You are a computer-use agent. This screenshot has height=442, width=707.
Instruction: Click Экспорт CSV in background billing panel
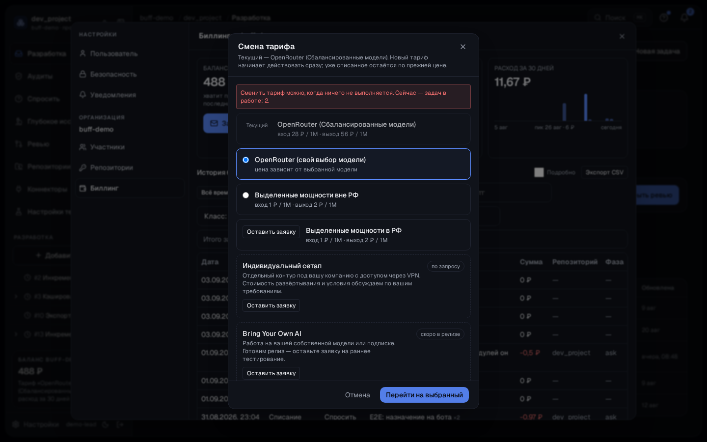[604, 172]
